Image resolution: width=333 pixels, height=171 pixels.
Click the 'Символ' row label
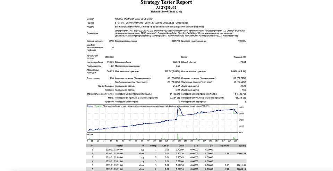coord(90,19)
